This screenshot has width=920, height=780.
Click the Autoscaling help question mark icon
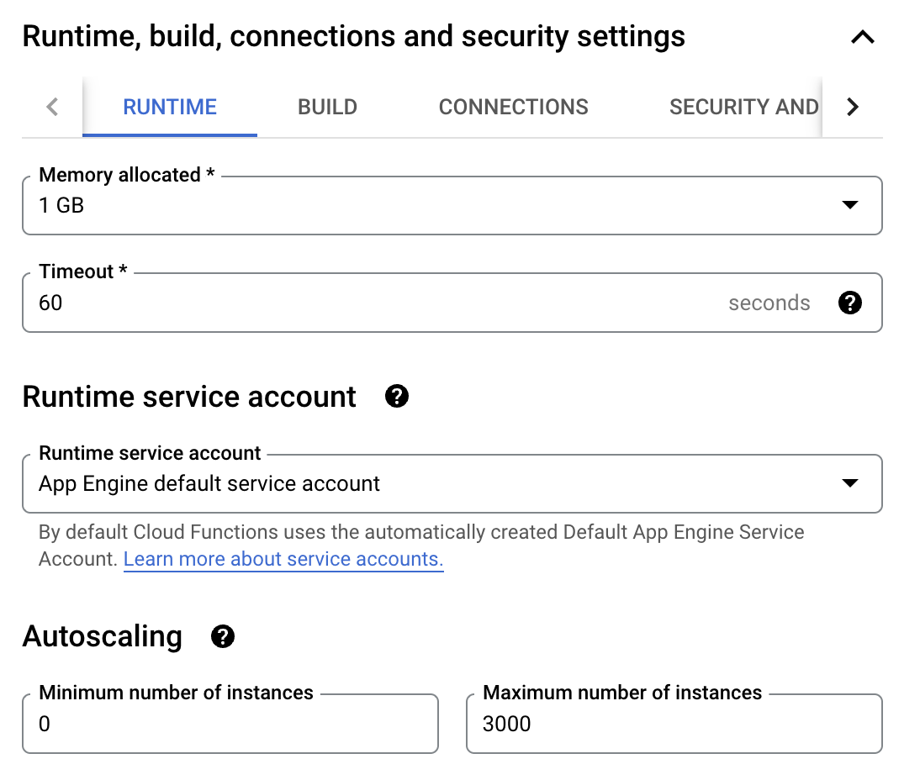coord(223,637)
